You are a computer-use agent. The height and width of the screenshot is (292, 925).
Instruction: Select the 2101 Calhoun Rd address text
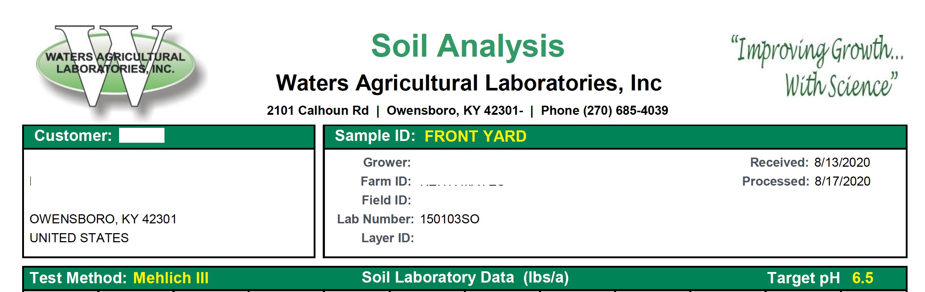(318, 110)
